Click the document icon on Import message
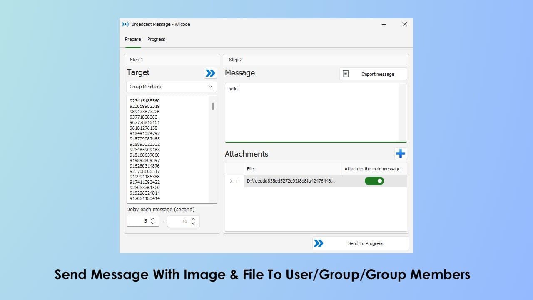 coord(345,74)
